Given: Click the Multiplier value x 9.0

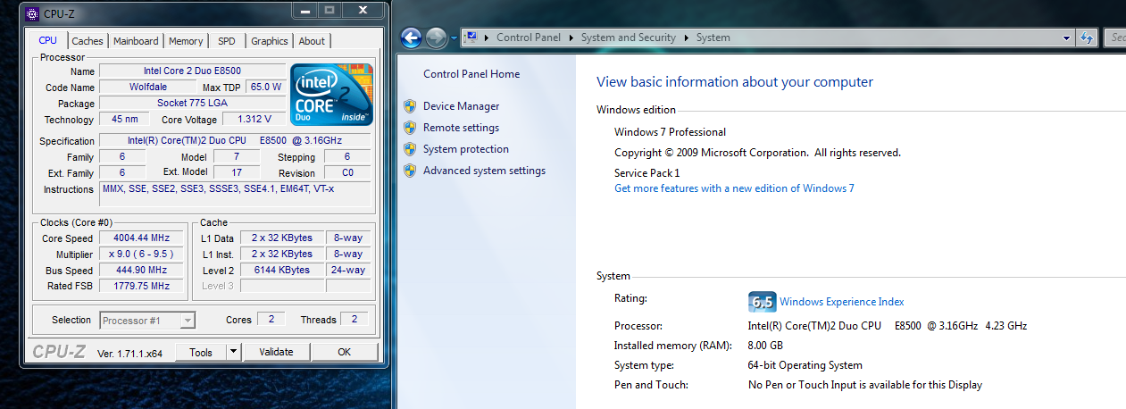Looking at the screenshot, I should pos(143,255).
